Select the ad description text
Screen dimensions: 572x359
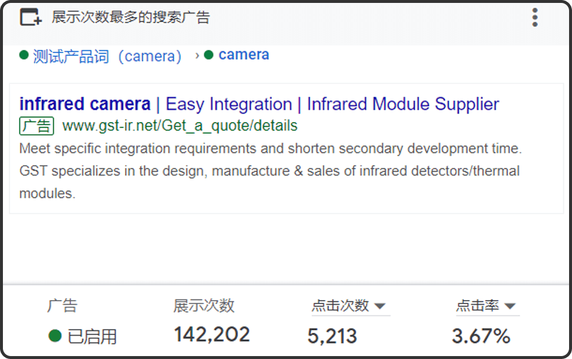(270, 171)
